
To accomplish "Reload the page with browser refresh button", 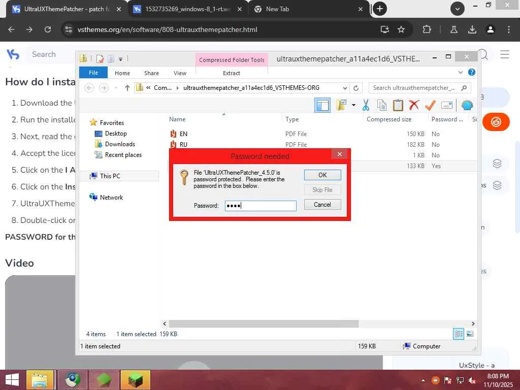I will click(48, 29).
